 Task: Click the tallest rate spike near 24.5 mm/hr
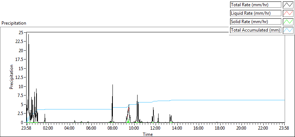29,35
